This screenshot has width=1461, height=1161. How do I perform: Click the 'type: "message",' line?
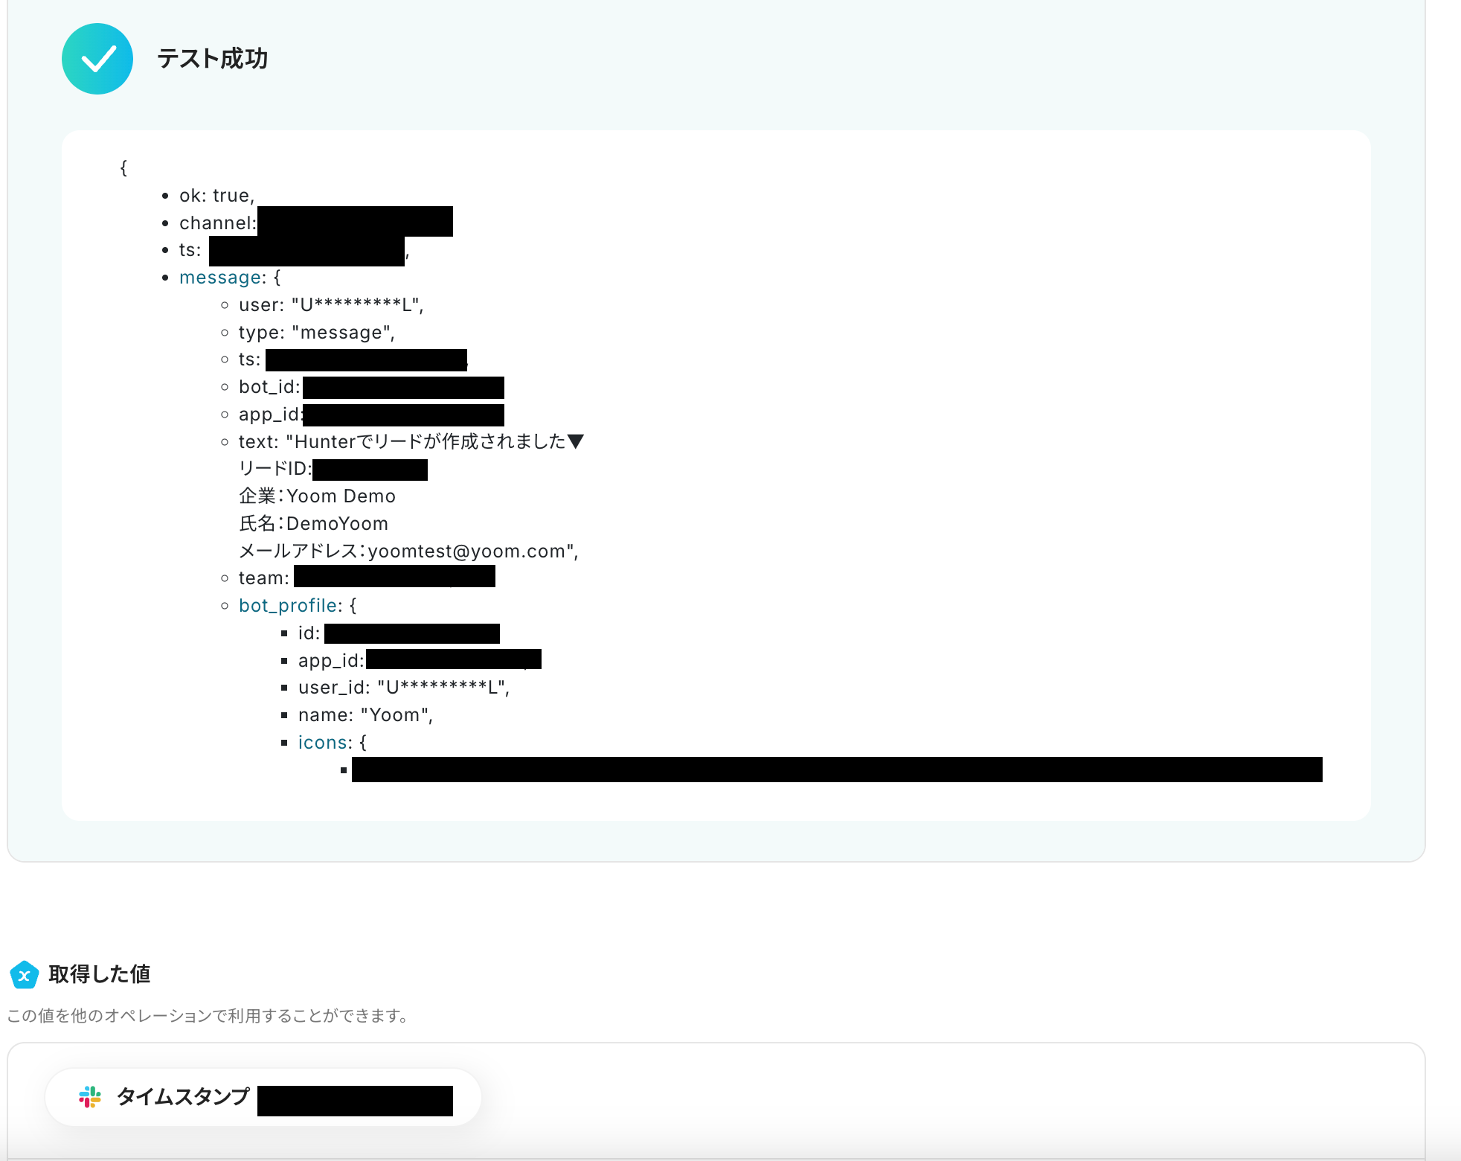(x=317, y=333)
